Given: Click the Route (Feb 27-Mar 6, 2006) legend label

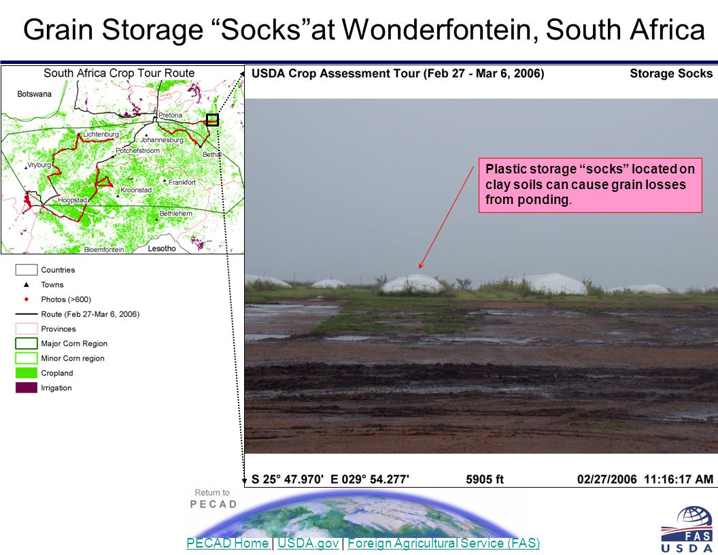Looking at the screenshot, I should pos(90,314).
